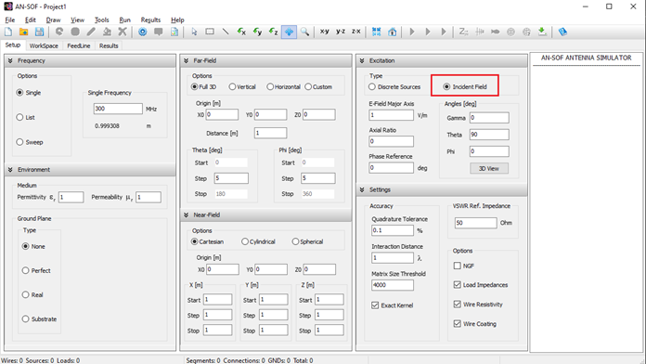The image size is (646, 364).
Task: Open the Tools menu
Action: [x=102, y=19]
